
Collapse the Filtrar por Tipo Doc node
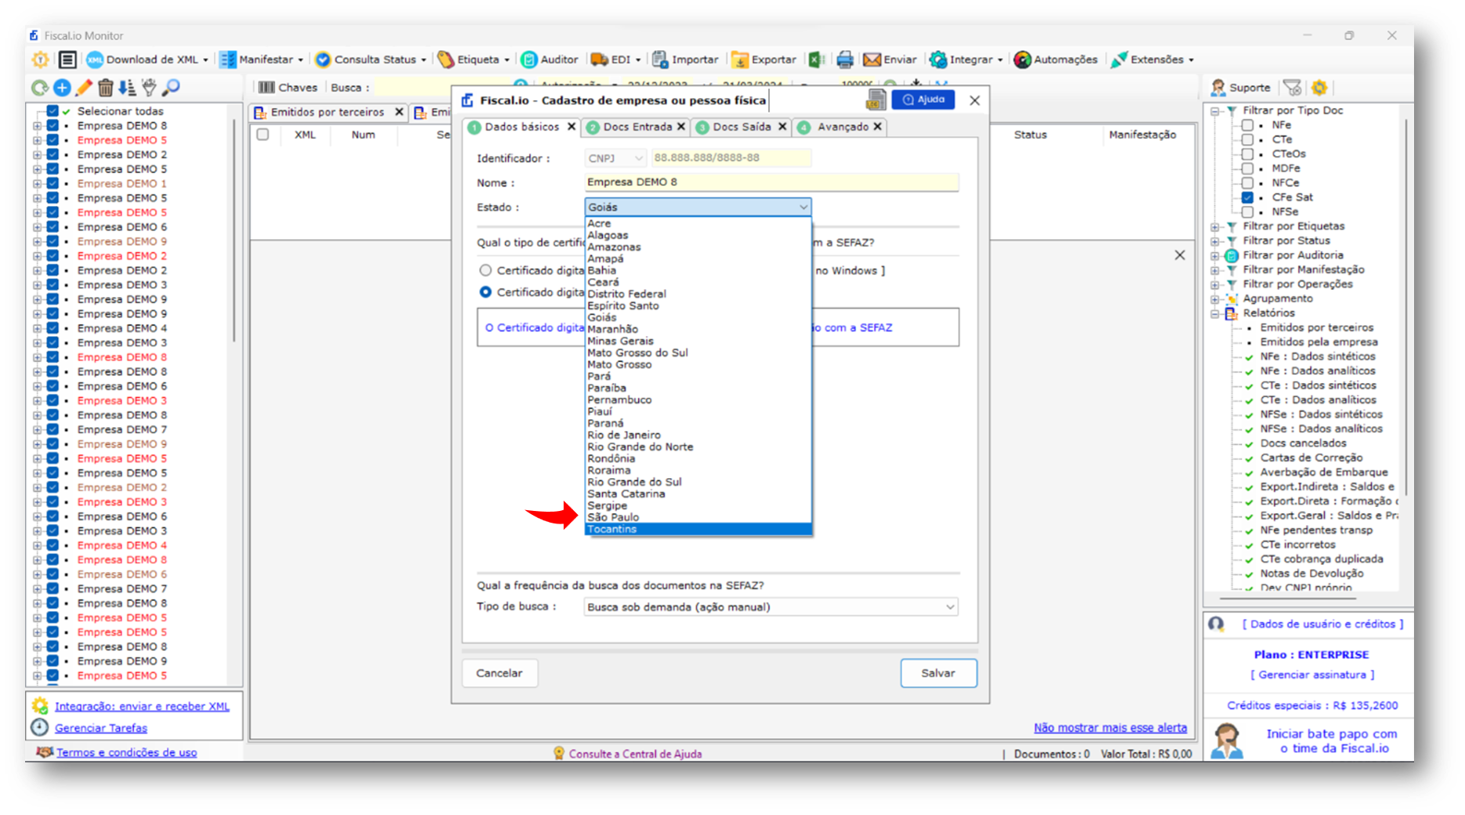[1216, 111]
